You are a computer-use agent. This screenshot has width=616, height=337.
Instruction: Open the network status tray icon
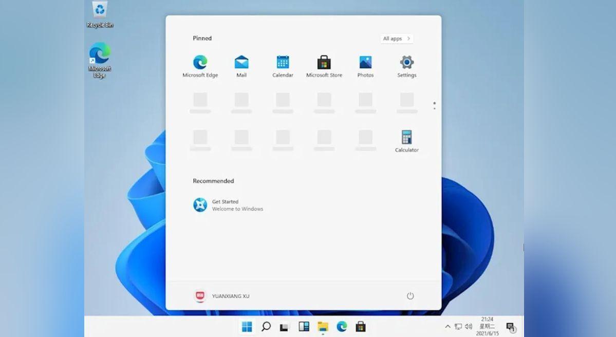point(458,326)
